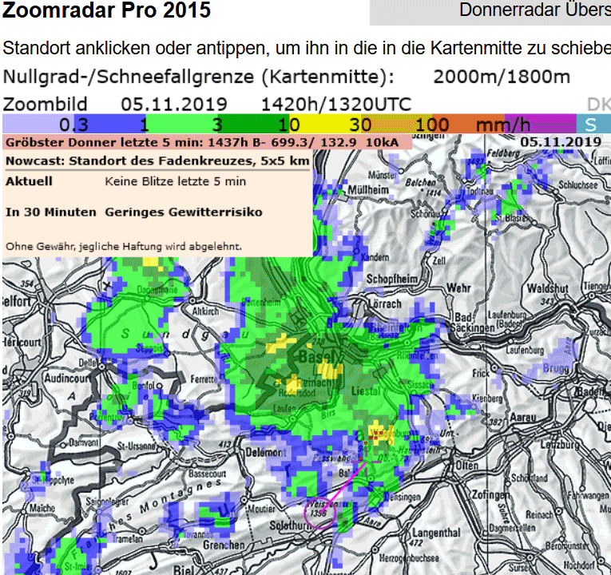Click 'Geringes Gewitterrisiko' forecast text
This screenshot has width=611, height=575.
tap(184, 212)
